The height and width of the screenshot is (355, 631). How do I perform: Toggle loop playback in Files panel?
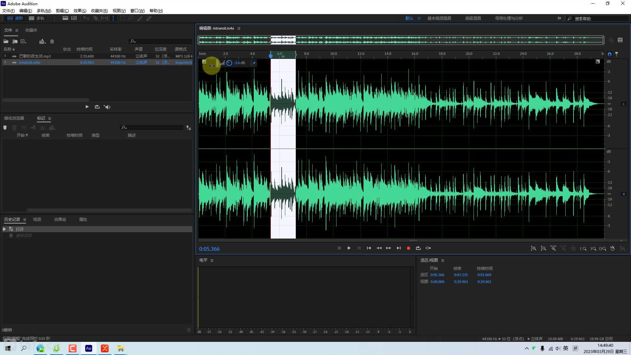pos(97,107)
